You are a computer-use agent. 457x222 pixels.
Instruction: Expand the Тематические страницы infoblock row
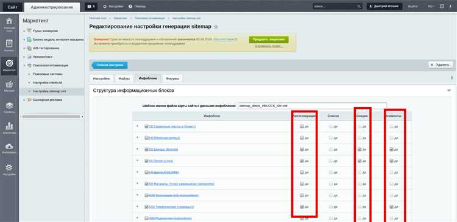pos(137,206)
